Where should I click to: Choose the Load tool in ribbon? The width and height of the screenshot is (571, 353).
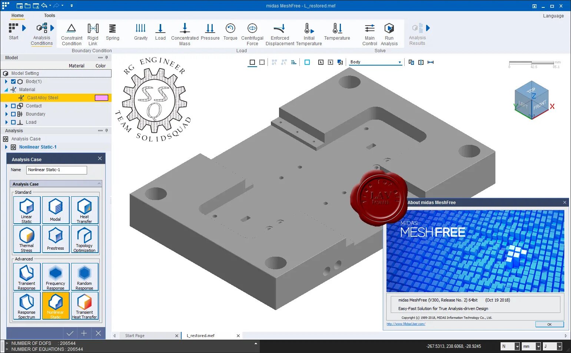click(160, 32)
